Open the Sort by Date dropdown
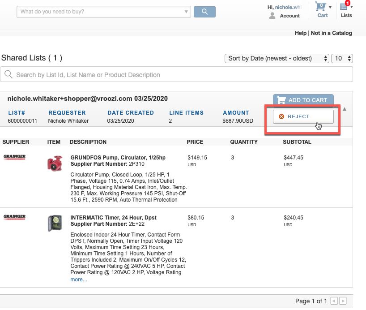 click(277, 58)
